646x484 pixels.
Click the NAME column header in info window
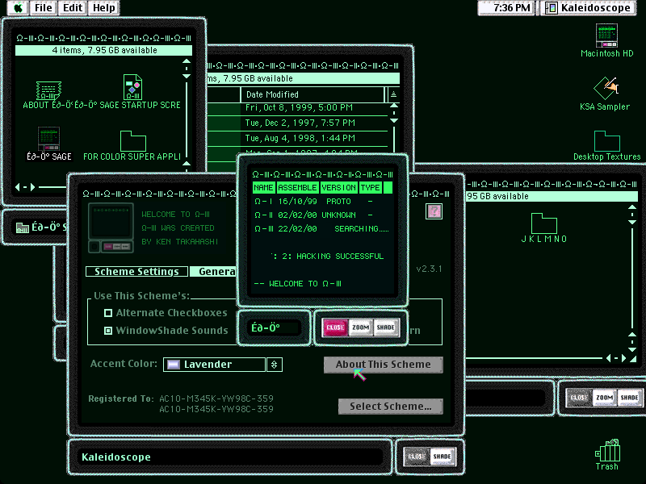(264, 188)
